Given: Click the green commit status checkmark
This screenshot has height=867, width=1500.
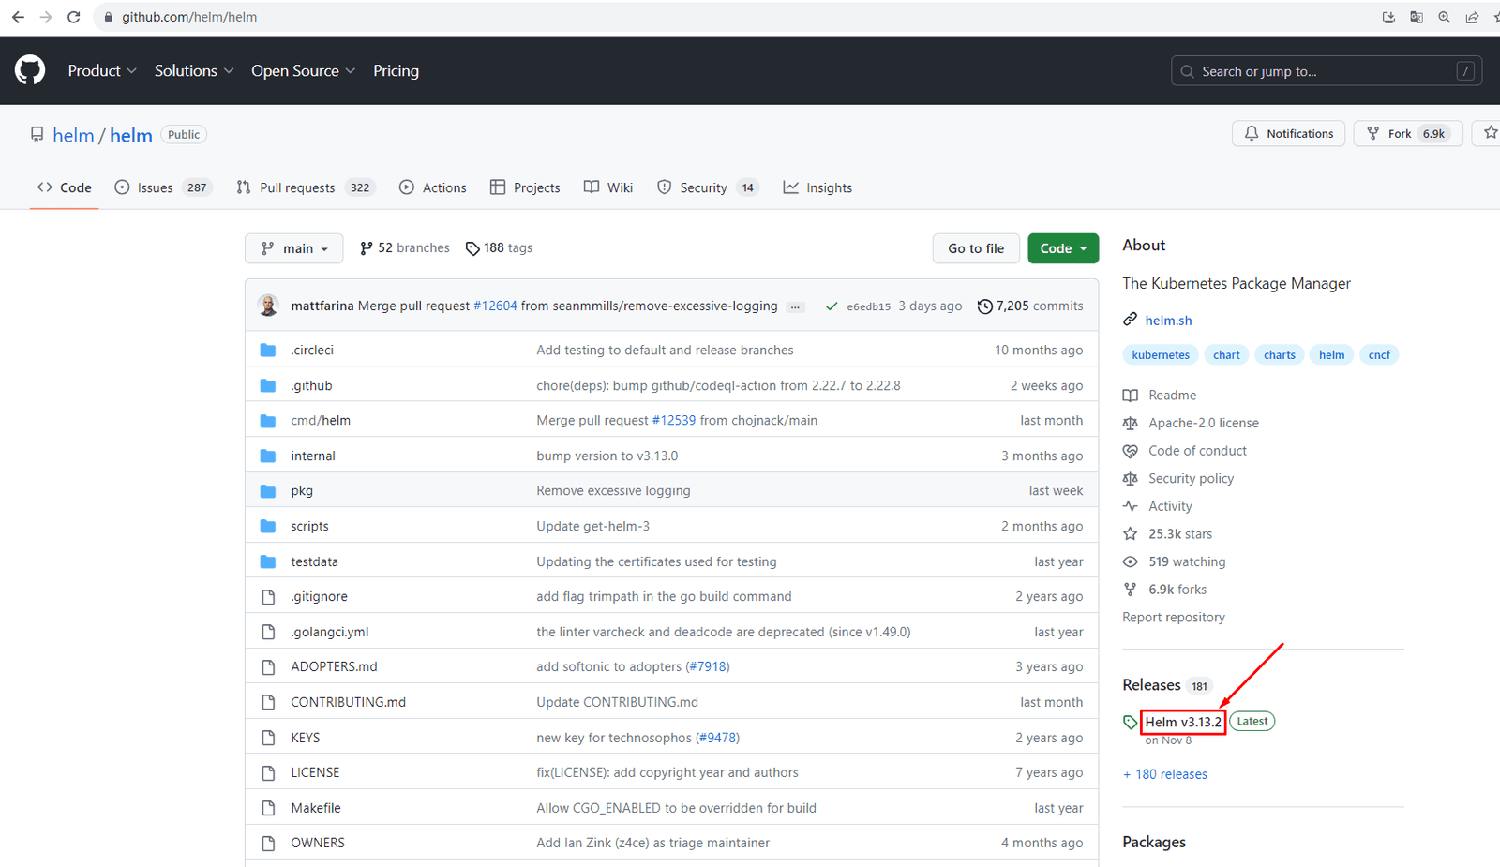Looking at the screenshot, I should click(831, 306).
